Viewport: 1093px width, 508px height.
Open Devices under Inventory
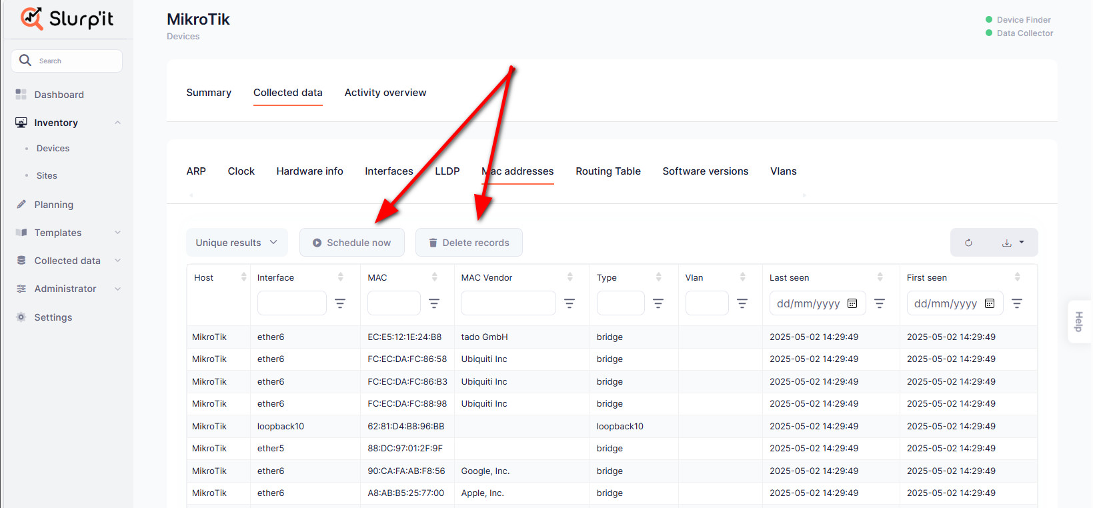point(53,148)
